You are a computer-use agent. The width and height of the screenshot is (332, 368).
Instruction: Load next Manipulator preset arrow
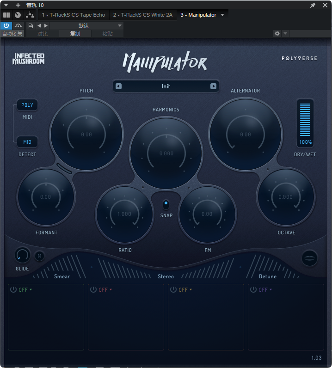tap(213, 86)
